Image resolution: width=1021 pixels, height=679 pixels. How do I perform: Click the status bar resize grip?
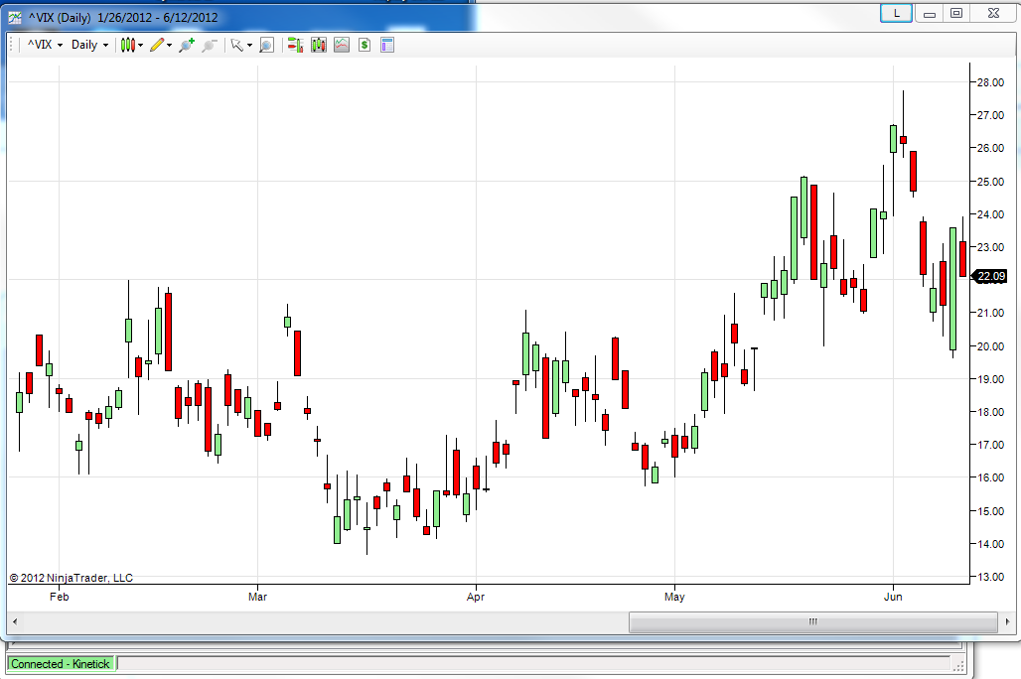tap(957, 665)
